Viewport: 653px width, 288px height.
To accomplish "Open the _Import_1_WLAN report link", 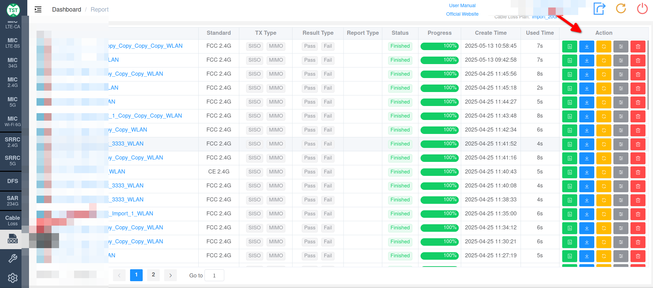I will coord(131,213).
